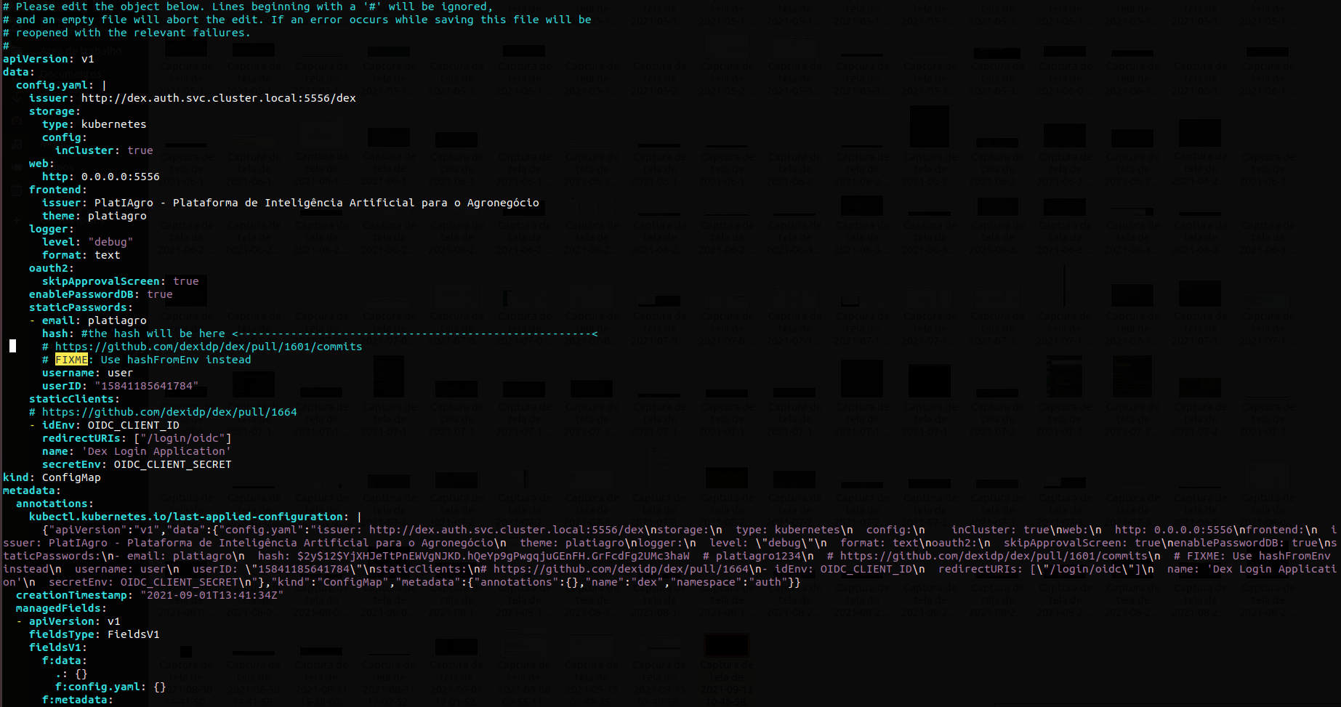Click the 'oauth2:' key
Viewport: 1341px width, 707px height.
click(52, 268)
